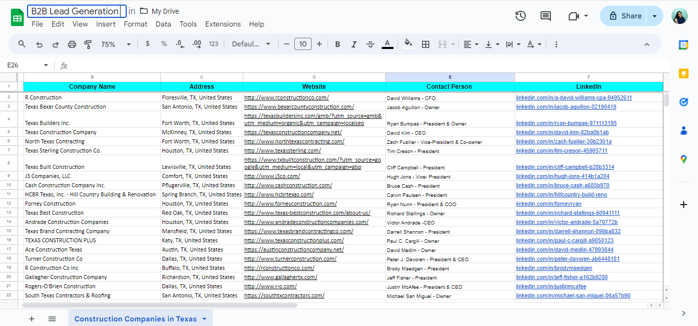Open text wrapping dropdown
698x326 pixels.
click(513, 44)
